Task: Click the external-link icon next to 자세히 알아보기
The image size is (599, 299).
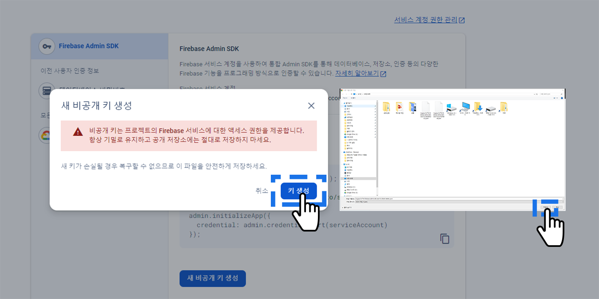Action: pos(383,74)
